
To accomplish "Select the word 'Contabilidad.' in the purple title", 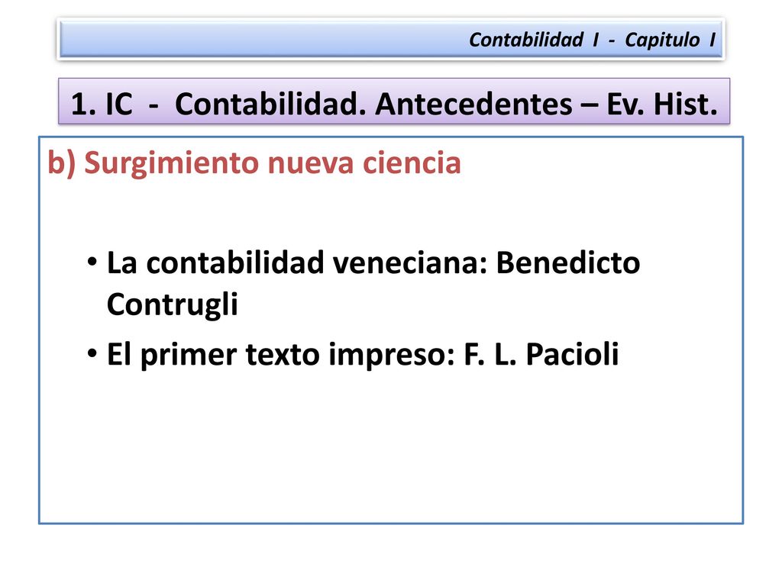I will coord(270,104).
